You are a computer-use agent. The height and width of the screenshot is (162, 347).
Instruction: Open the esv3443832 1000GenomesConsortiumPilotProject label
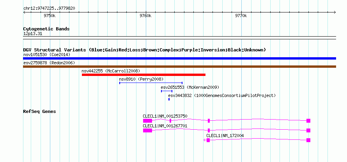222,95
